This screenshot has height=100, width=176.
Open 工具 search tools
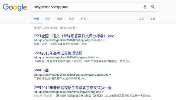pyautogui.click(x=153, y=19)
